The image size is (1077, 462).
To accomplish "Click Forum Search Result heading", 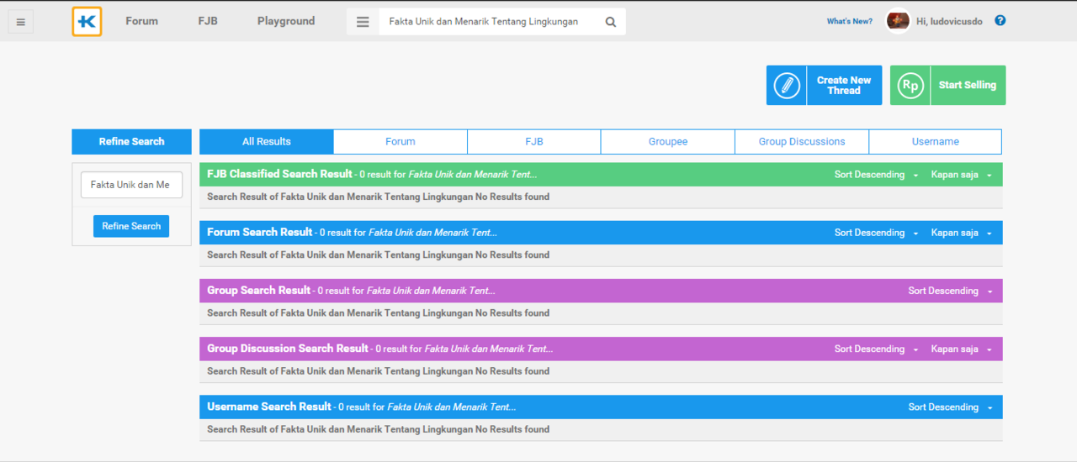I will coord(260,232).
